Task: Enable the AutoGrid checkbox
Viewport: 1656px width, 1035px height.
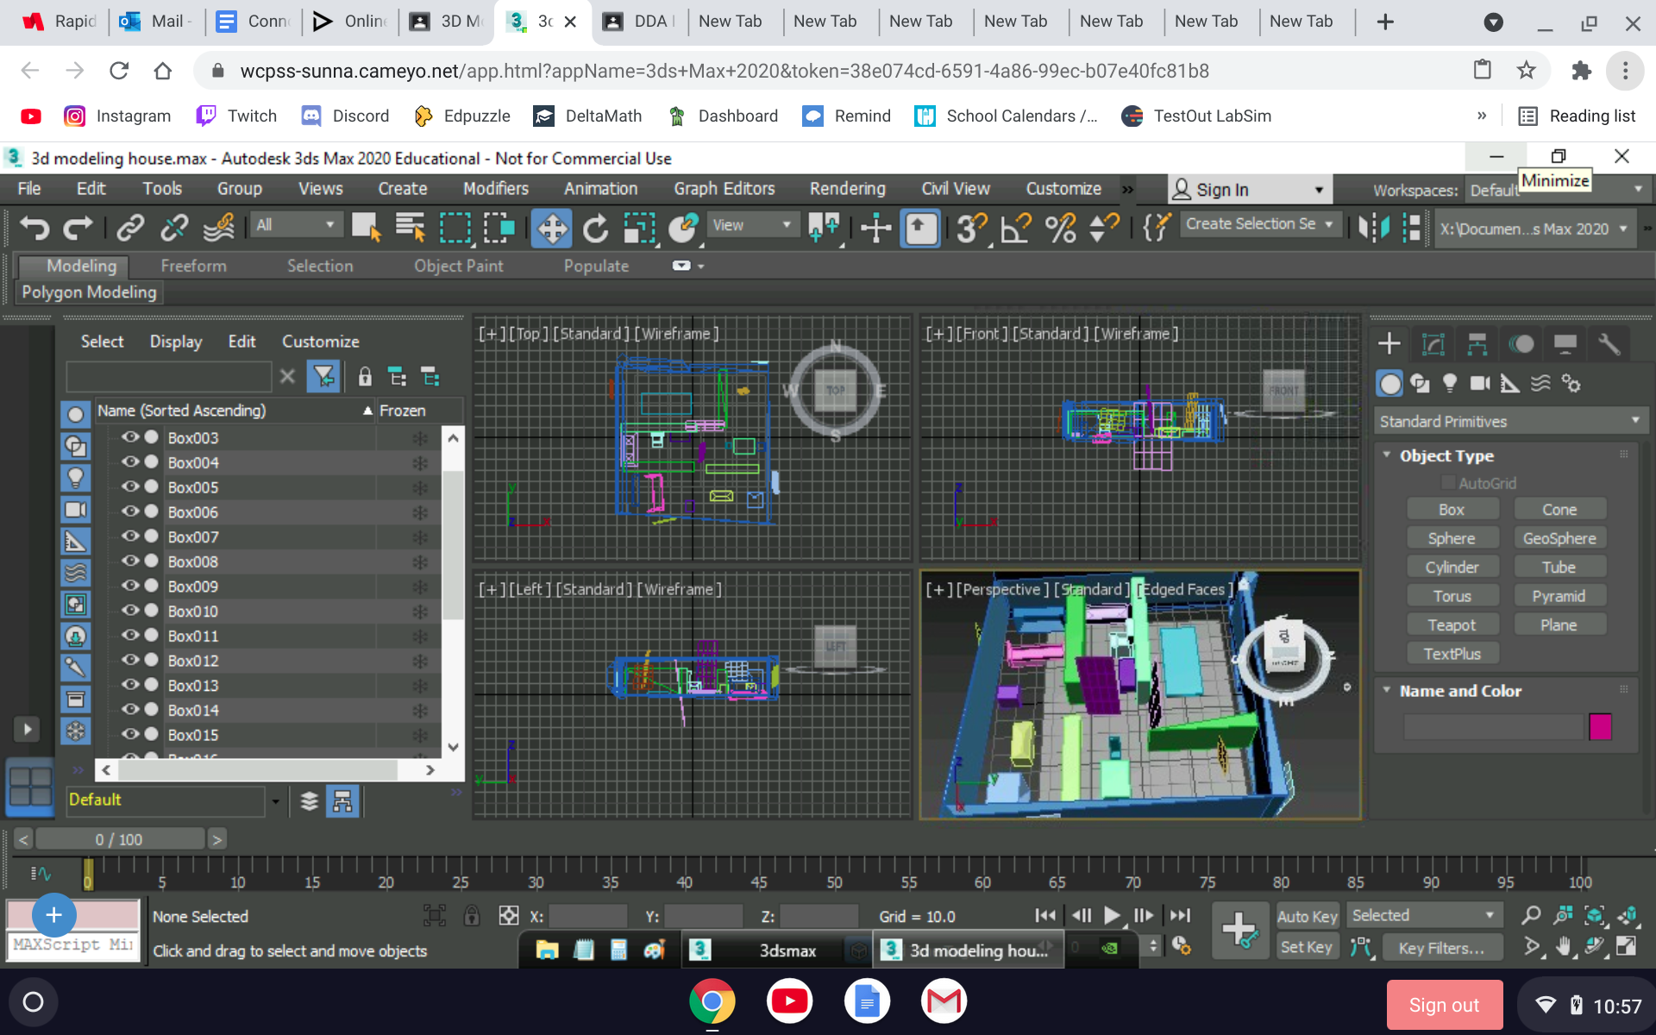Action: (1450, 483)
